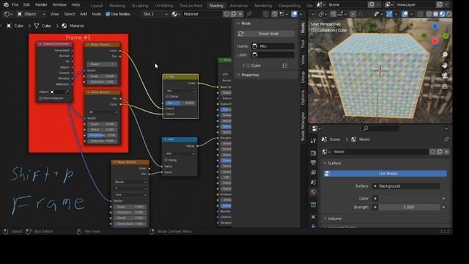Click the Scene selector icon

(321, 5)
